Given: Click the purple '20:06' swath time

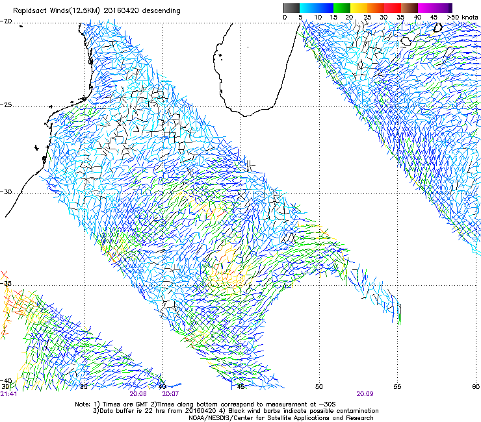Looking at the screenshot, I should click(138, 394).
